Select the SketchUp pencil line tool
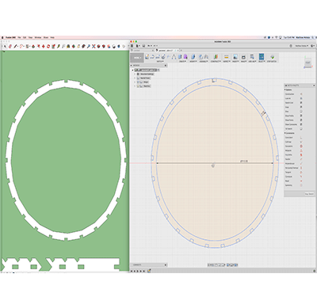Image resolution: width=317 pixels, height=308 pixels. (x=15, y=46)
